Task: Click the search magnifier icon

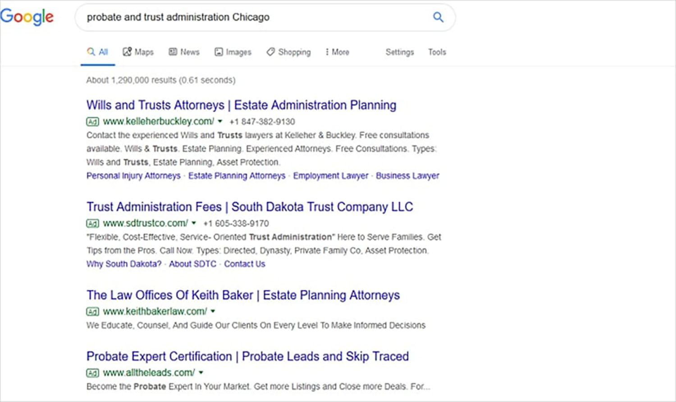Action: pos(438,17)
